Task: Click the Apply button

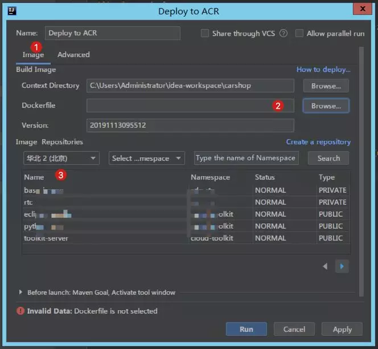Action: [x=342, y=329]
